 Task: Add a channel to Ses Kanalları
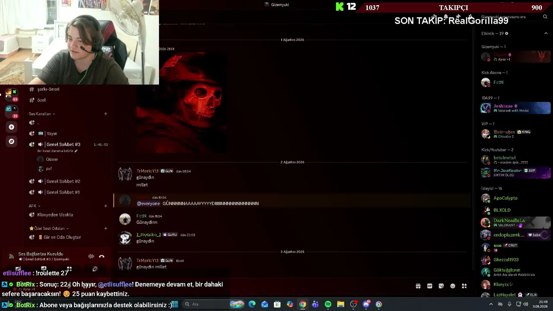click(105, 114)
